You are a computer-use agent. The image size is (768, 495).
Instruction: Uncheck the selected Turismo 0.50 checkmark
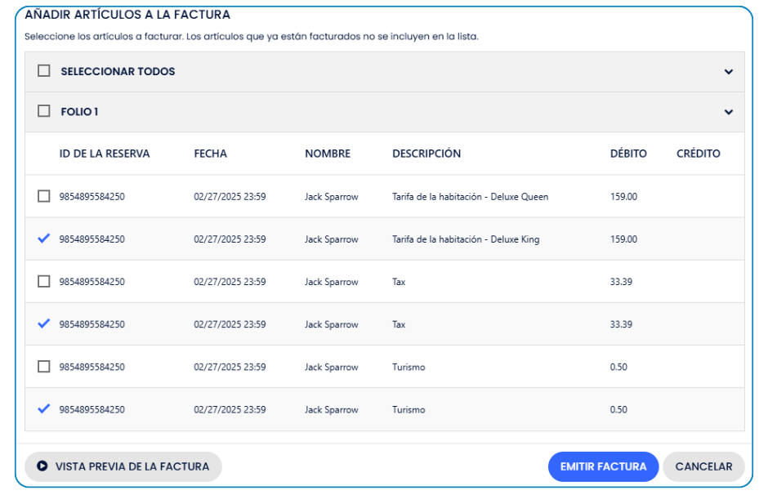[44, 409]
